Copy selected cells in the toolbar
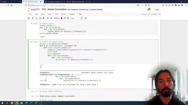The image size is (188, 105). pos(40,18)
